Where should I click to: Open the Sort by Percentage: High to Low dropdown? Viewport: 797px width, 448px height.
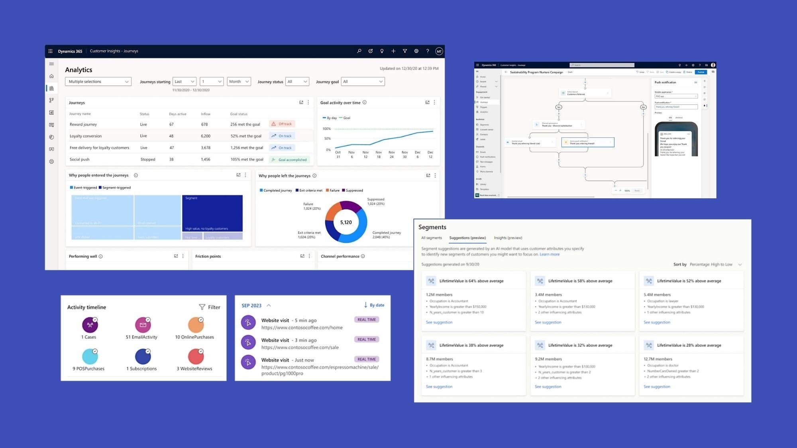tap(715, 264)
